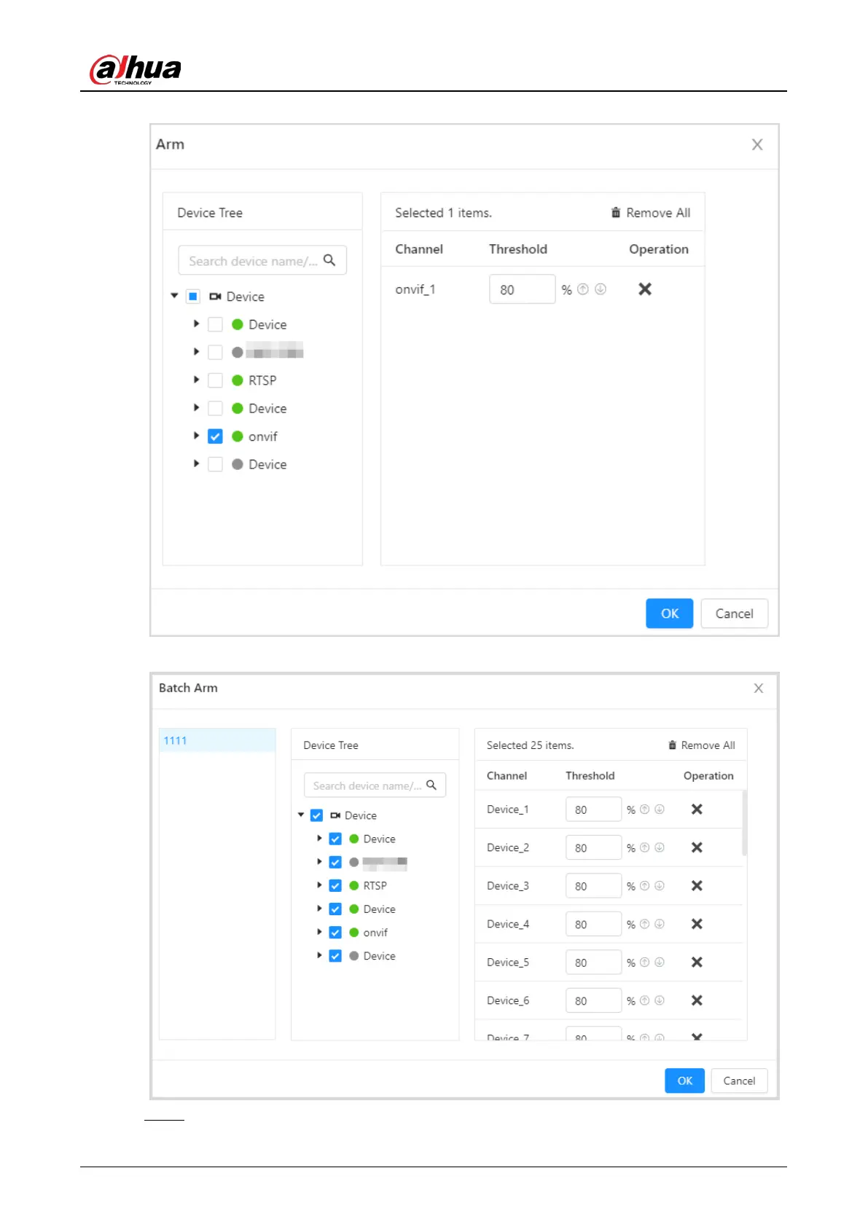The image size is (868, 1227).
Task: Collapse root Device node in Arm tree
Action: coord(174,296)
